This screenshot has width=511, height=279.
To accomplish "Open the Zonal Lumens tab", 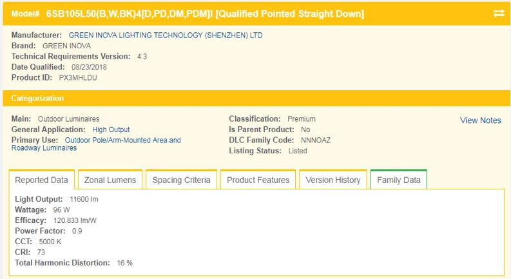I will tap(110, 180).
